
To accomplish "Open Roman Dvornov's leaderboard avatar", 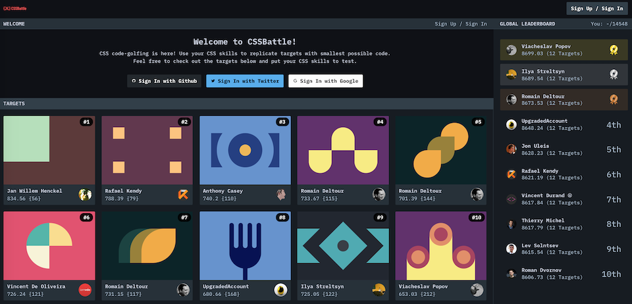I will coord(512,274).
